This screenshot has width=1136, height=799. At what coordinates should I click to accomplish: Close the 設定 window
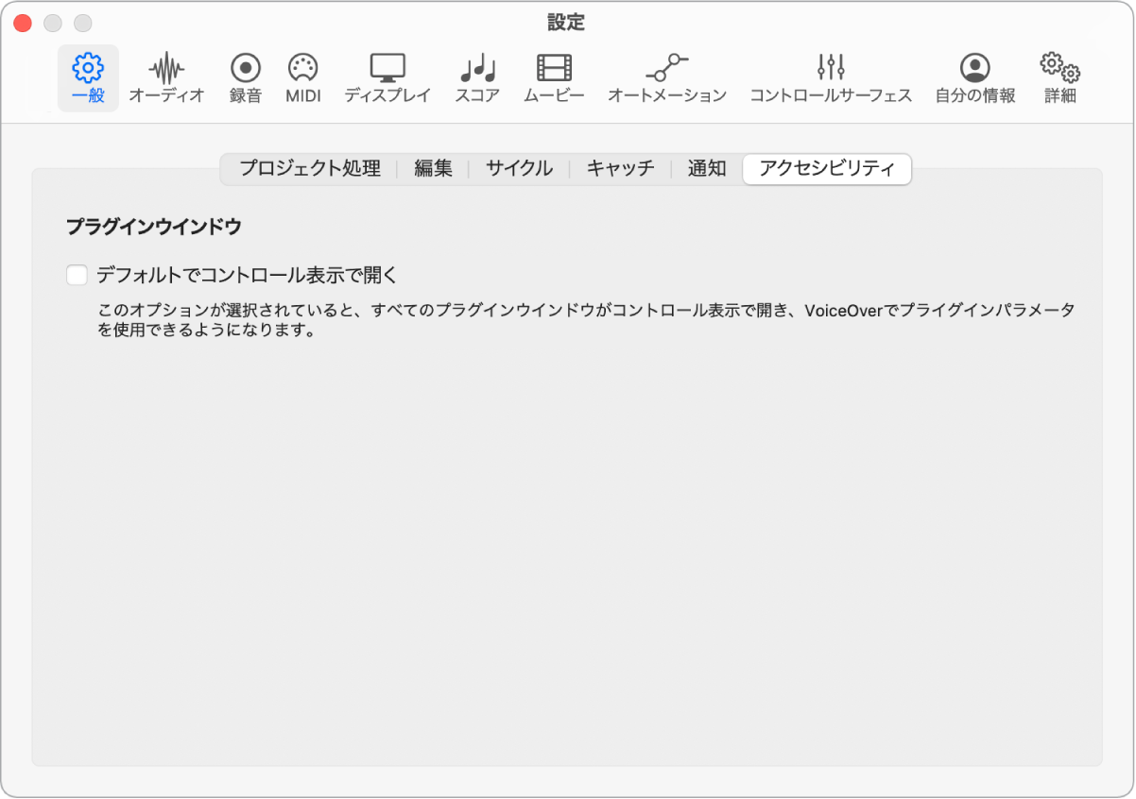point(21,22)
